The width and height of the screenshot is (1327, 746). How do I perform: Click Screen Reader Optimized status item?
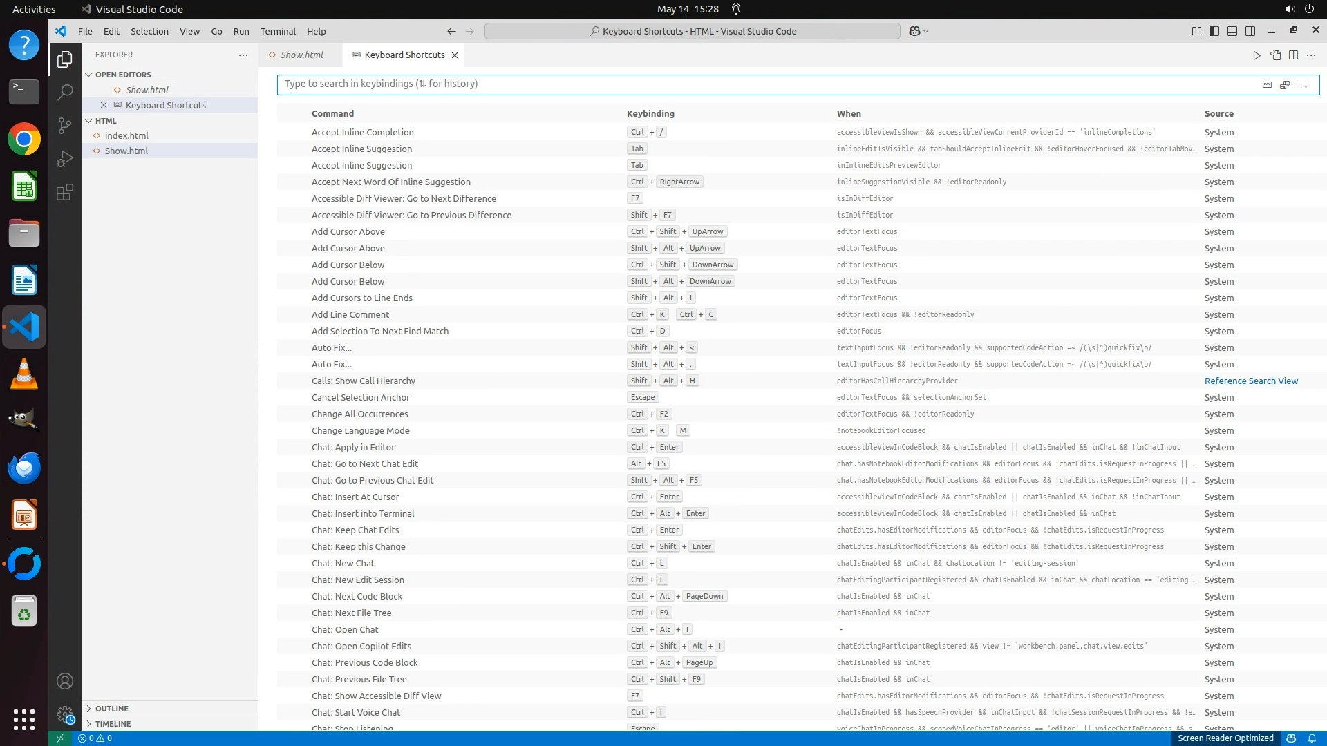pyautogui.click(x=1225, y=738)
